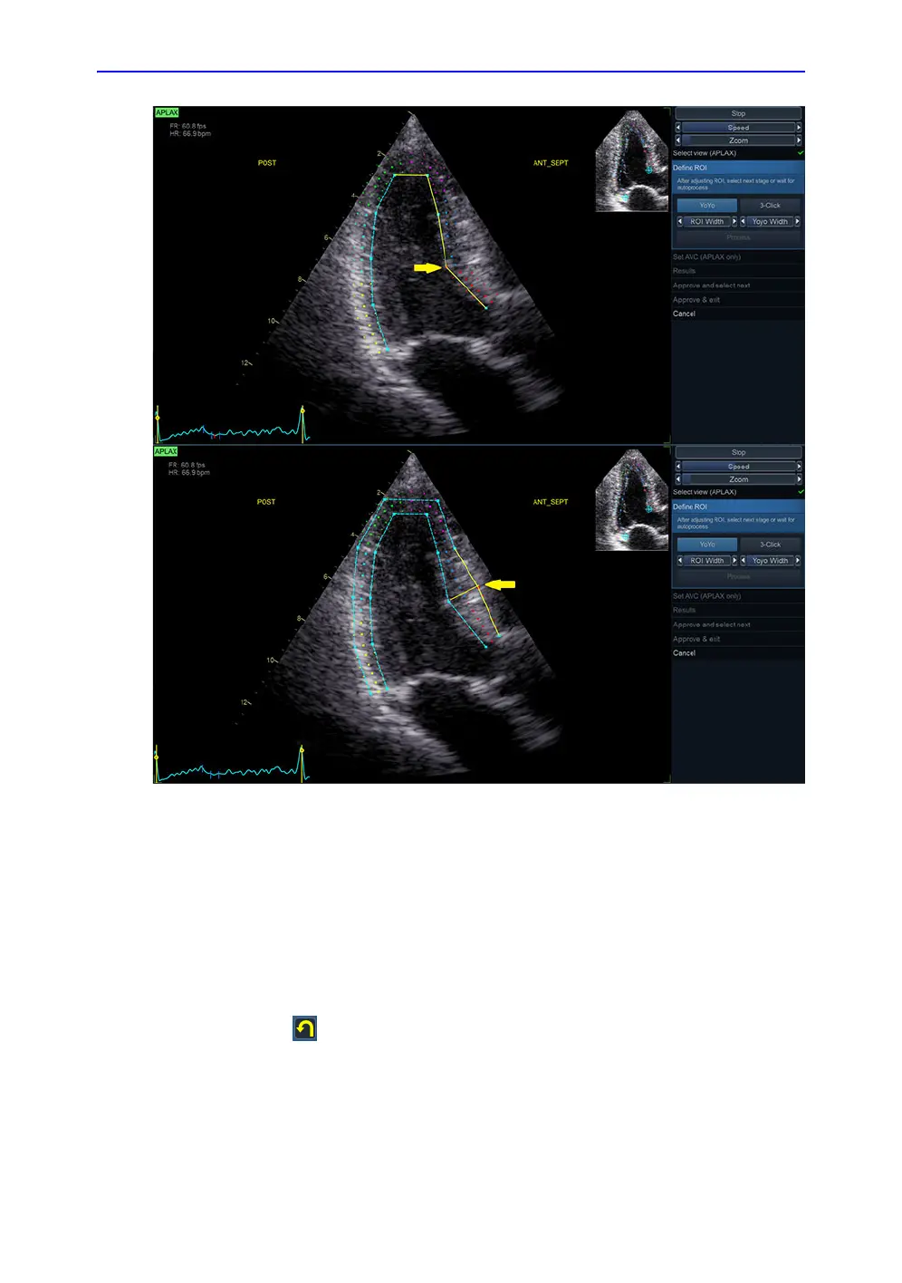Click the yellow undo arrow icon below screenshots
Image resolution: width=902 pixels, height=1283 pixels.
click(x=305, y=1028)
